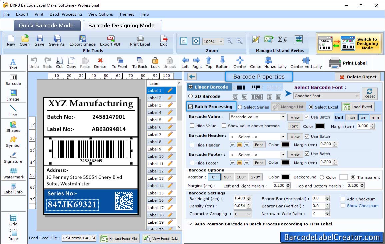Tick Hide Header checkbox
The image size is (385, 244).
pyautogui.click(x=192, y=145)
